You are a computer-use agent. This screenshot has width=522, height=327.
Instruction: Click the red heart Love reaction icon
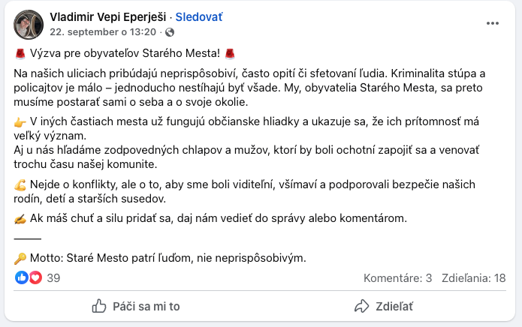point(35,277)
